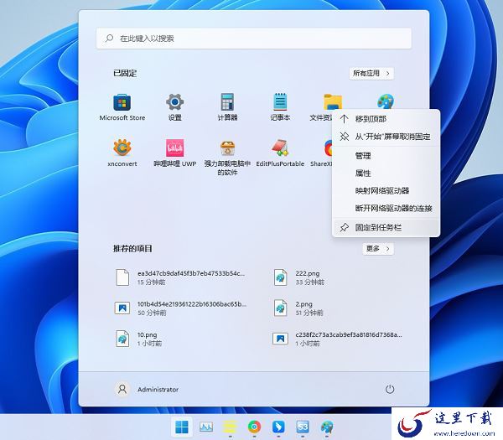Viewport: 503px width, 440px height.
Task: Select 固定到任务栏 menu entry
Action: click(x=386, y=227)
